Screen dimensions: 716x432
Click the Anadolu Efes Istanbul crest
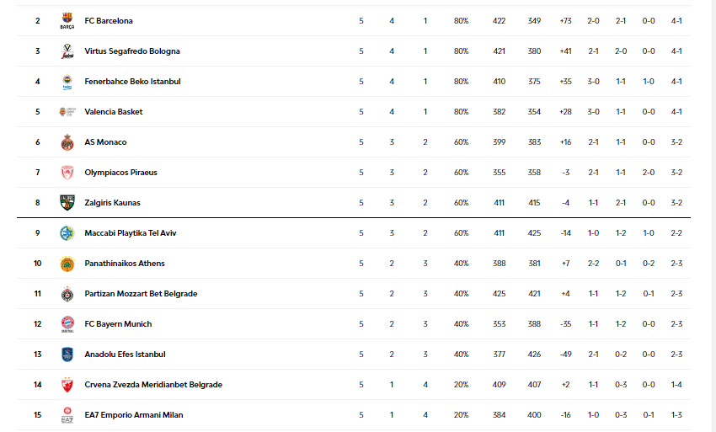67,355
